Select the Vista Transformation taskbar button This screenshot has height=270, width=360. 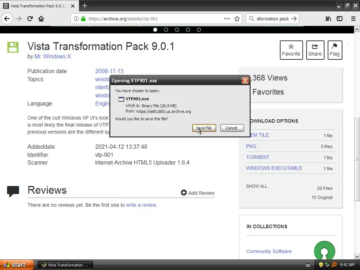(x=65, y=265)
